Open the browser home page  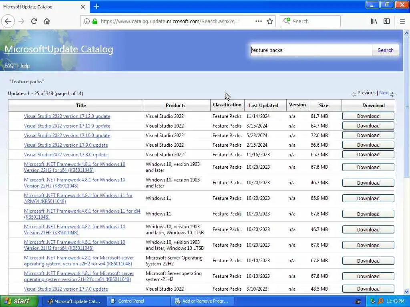click(x=47, y=22)
